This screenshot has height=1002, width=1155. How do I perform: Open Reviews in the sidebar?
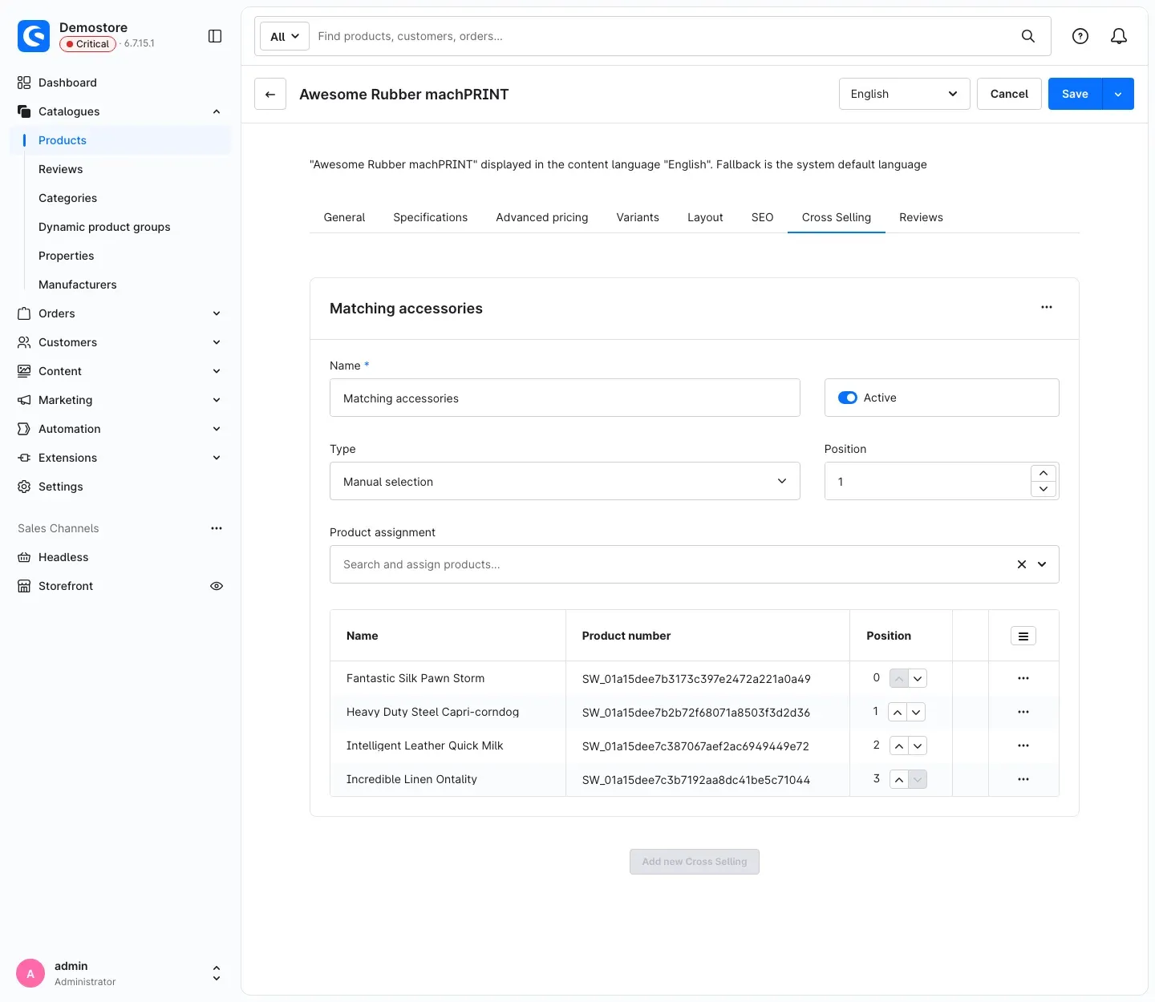click(x=61, y=169)
